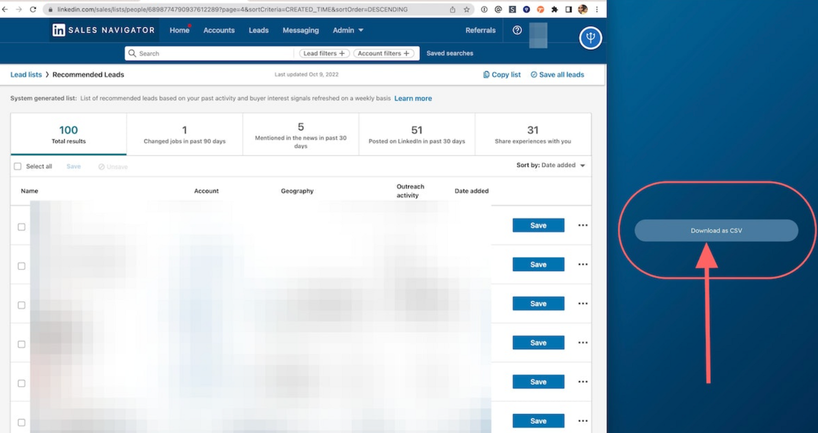Open the Referrals menu item

pos(480,30)
